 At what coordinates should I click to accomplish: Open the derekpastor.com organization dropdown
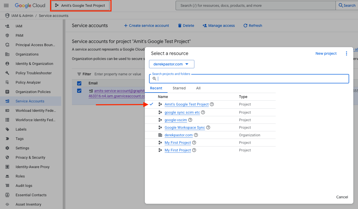(x=171, y=64)
